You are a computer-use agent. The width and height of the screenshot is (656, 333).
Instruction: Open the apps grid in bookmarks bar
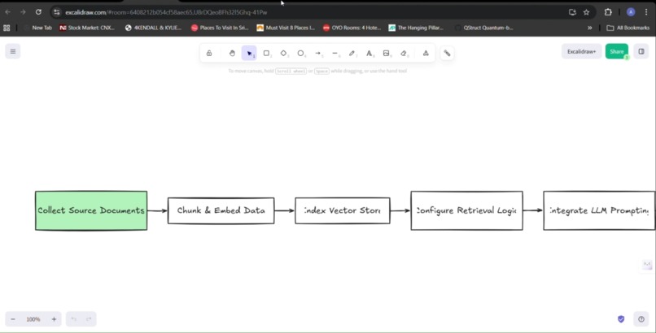click(7, 28)
